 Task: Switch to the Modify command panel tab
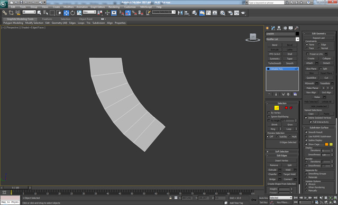pos(273,28)
